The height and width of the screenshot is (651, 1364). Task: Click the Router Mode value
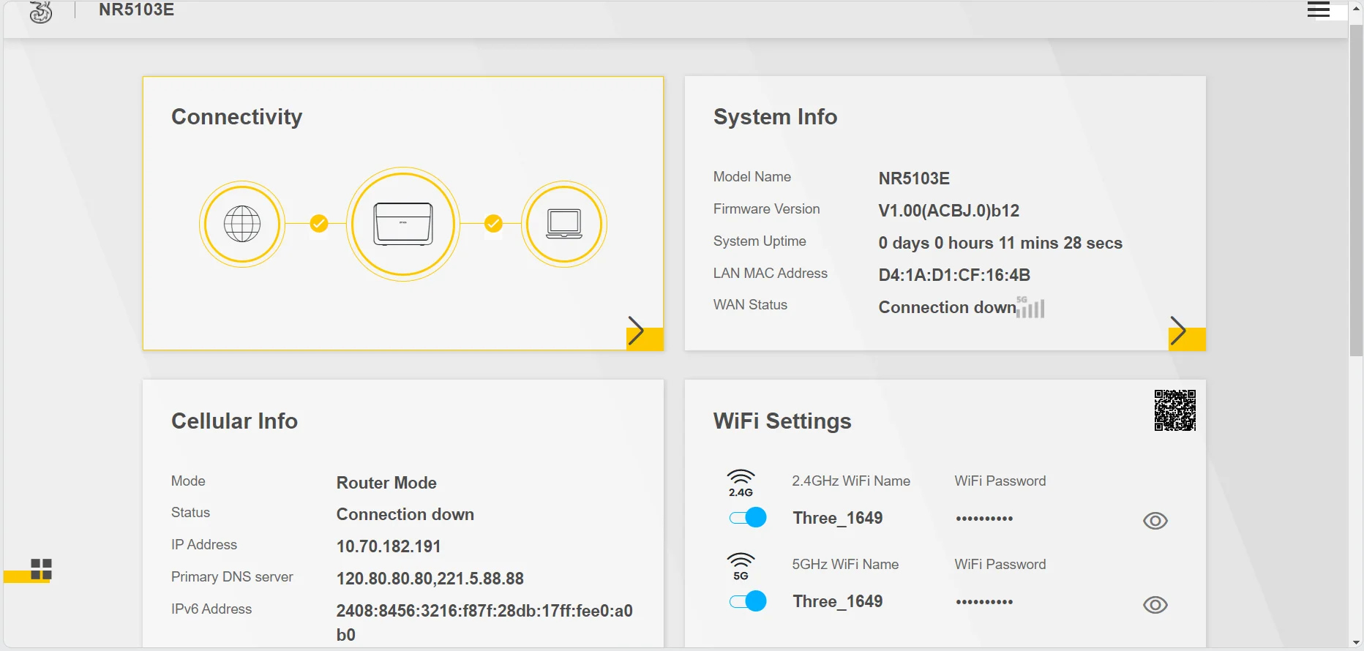pyautogui.click(x=386, y=483)
